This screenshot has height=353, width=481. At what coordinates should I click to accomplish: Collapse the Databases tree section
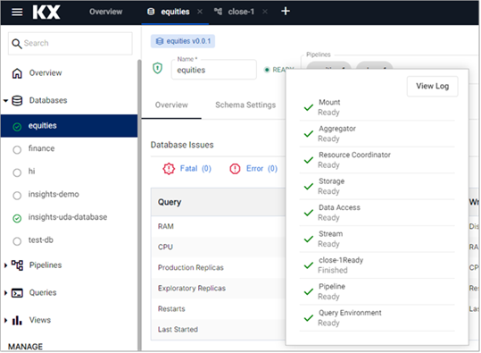(5, 101)
